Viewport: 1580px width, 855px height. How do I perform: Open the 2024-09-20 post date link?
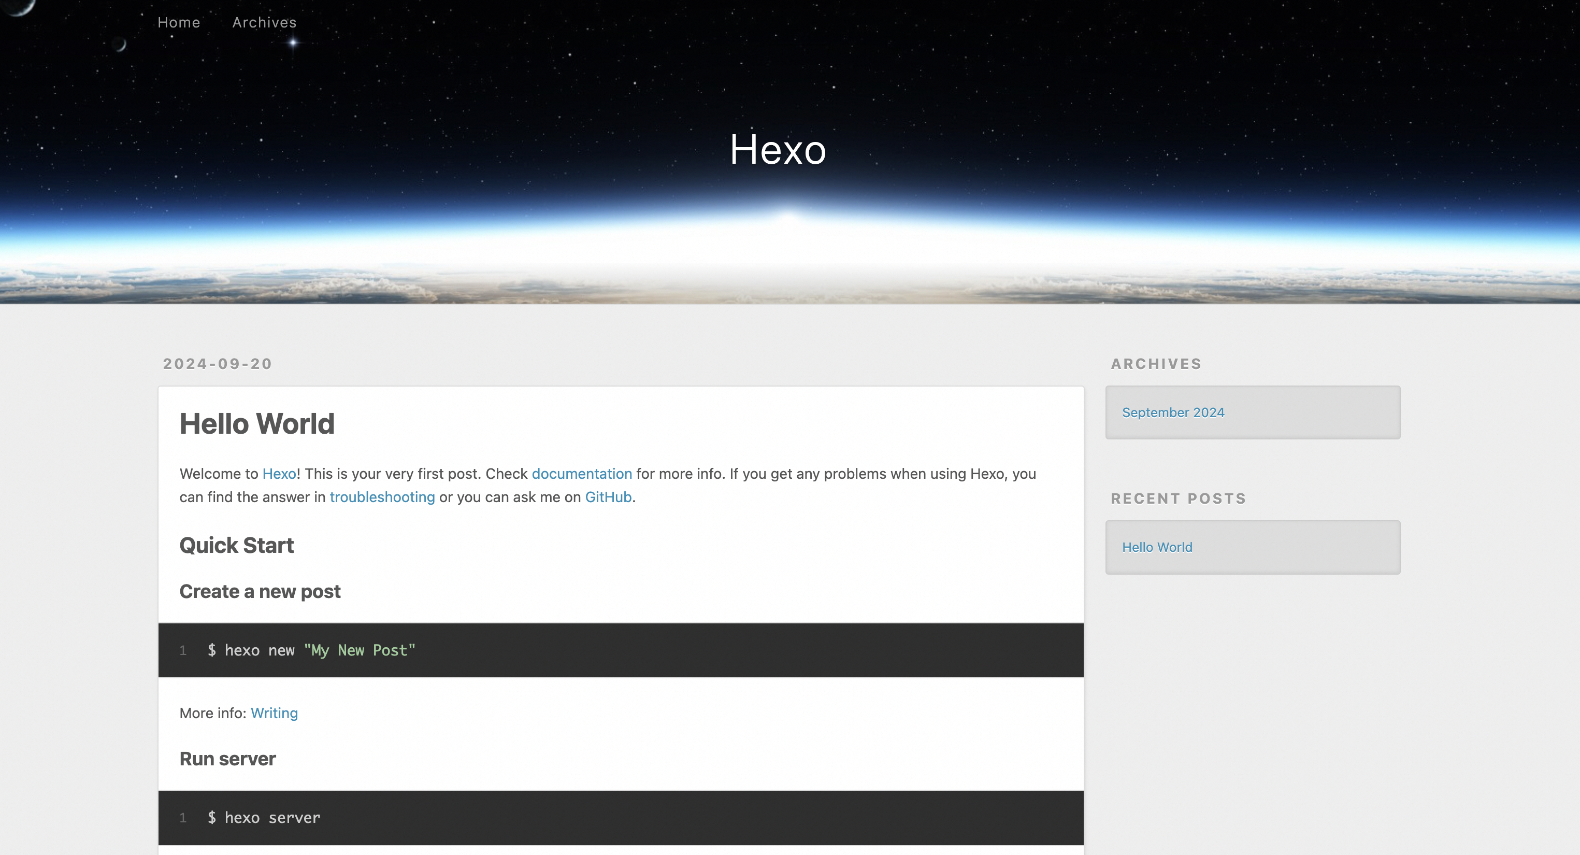(x=217, y=364)
